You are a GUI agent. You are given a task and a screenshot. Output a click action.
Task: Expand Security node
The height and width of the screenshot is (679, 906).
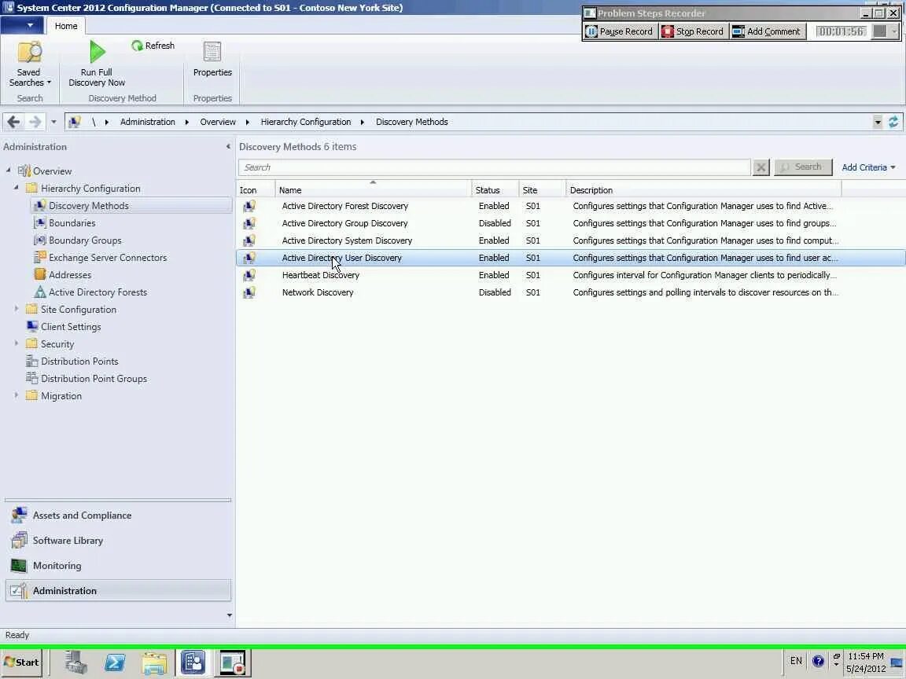coord(17,343)
